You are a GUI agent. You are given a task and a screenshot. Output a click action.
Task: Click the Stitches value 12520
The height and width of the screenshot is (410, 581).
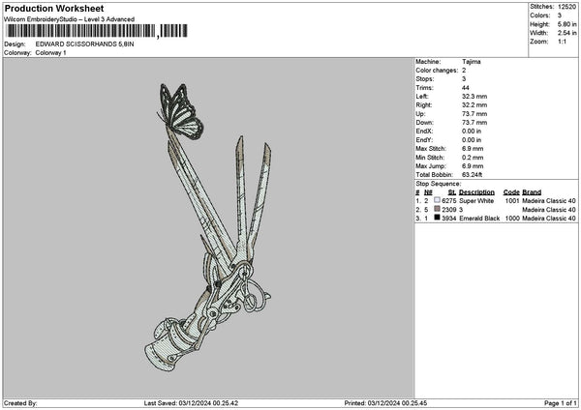point(566,7)
